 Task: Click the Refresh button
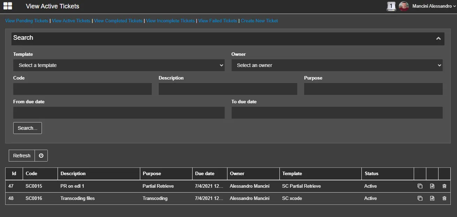coord(22,156)
